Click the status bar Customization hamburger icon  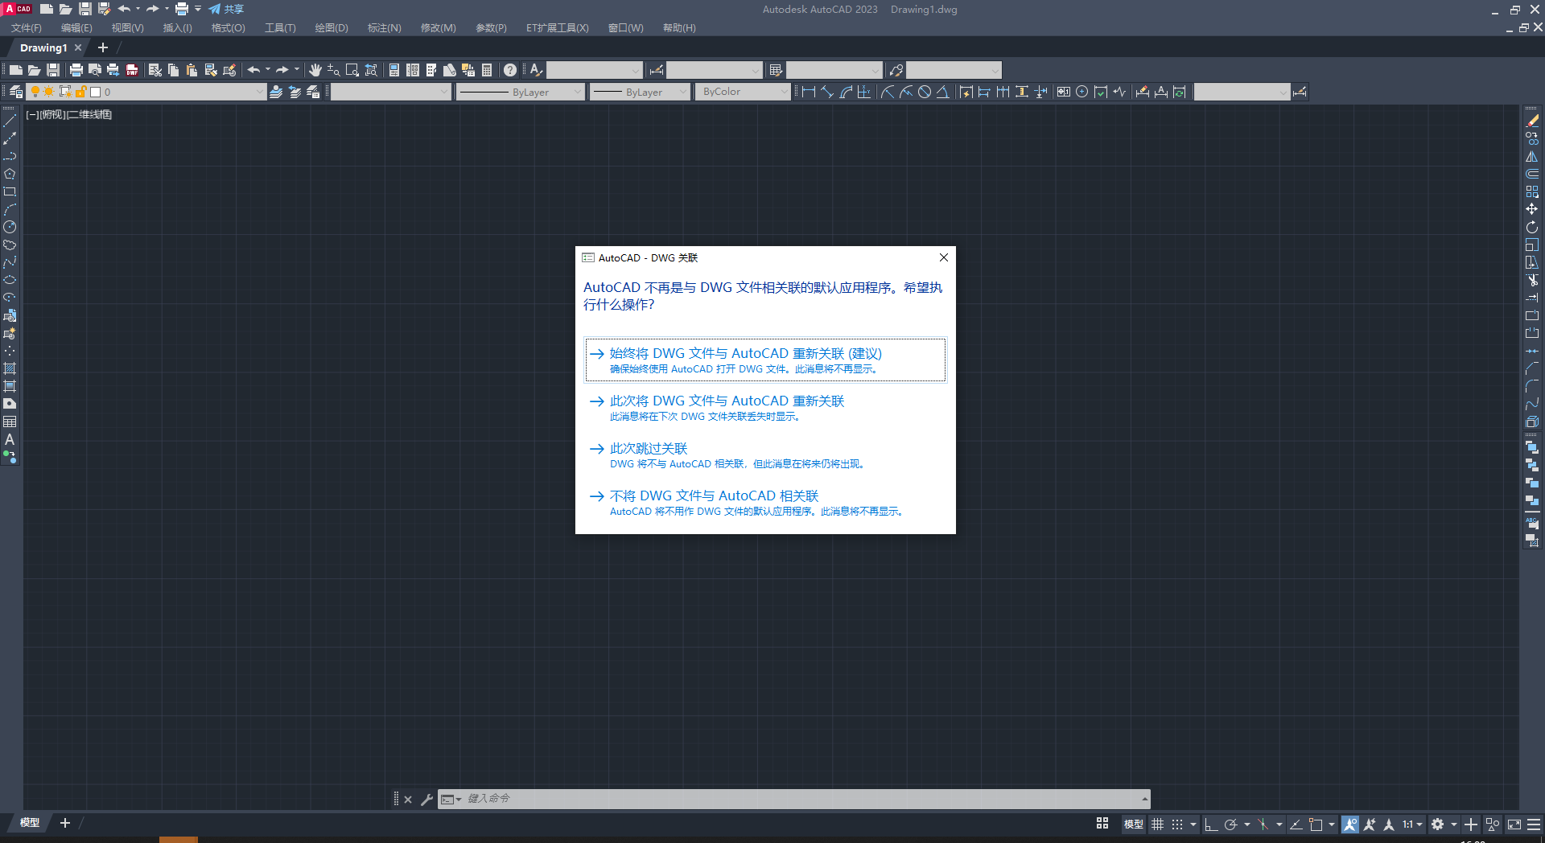tap(1534, 824)
